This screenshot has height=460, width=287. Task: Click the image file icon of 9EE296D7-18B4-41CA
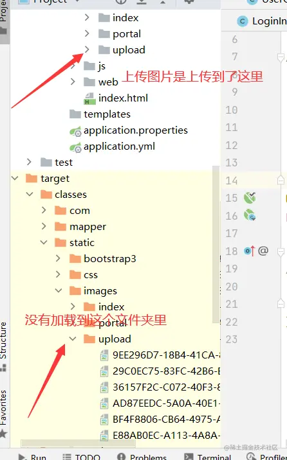click(x=104, y=355)
